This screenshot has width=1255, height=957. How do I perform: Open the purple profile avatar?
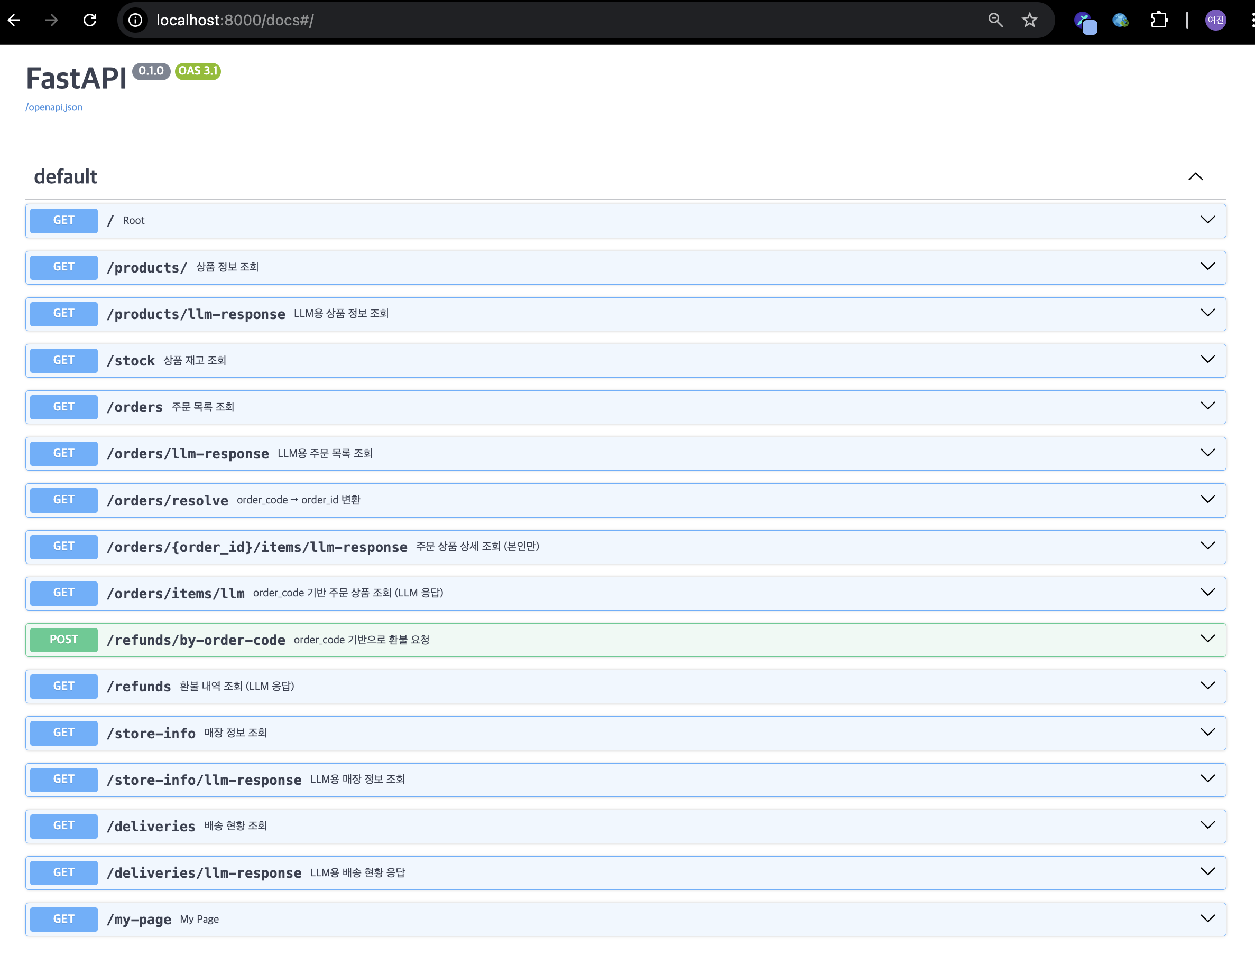click(1215, 21)
